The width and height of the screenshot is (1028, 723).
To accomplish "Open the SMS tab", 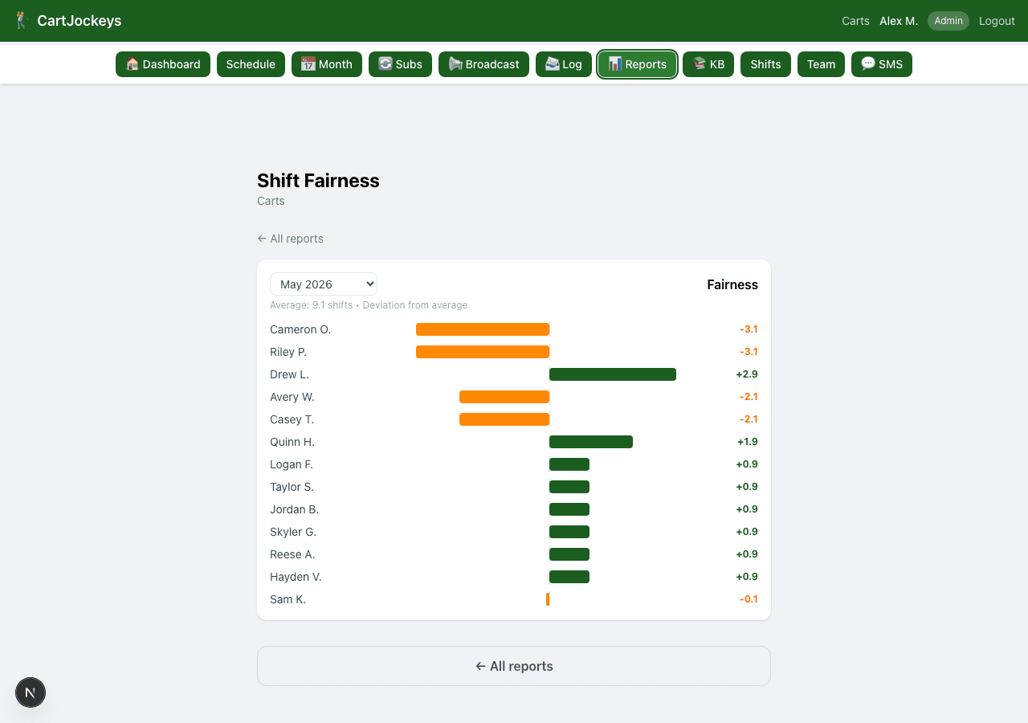I will click(882, 64).
